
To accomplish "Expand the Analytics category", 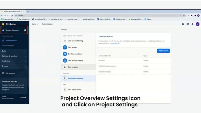I will tap(14, 61).
